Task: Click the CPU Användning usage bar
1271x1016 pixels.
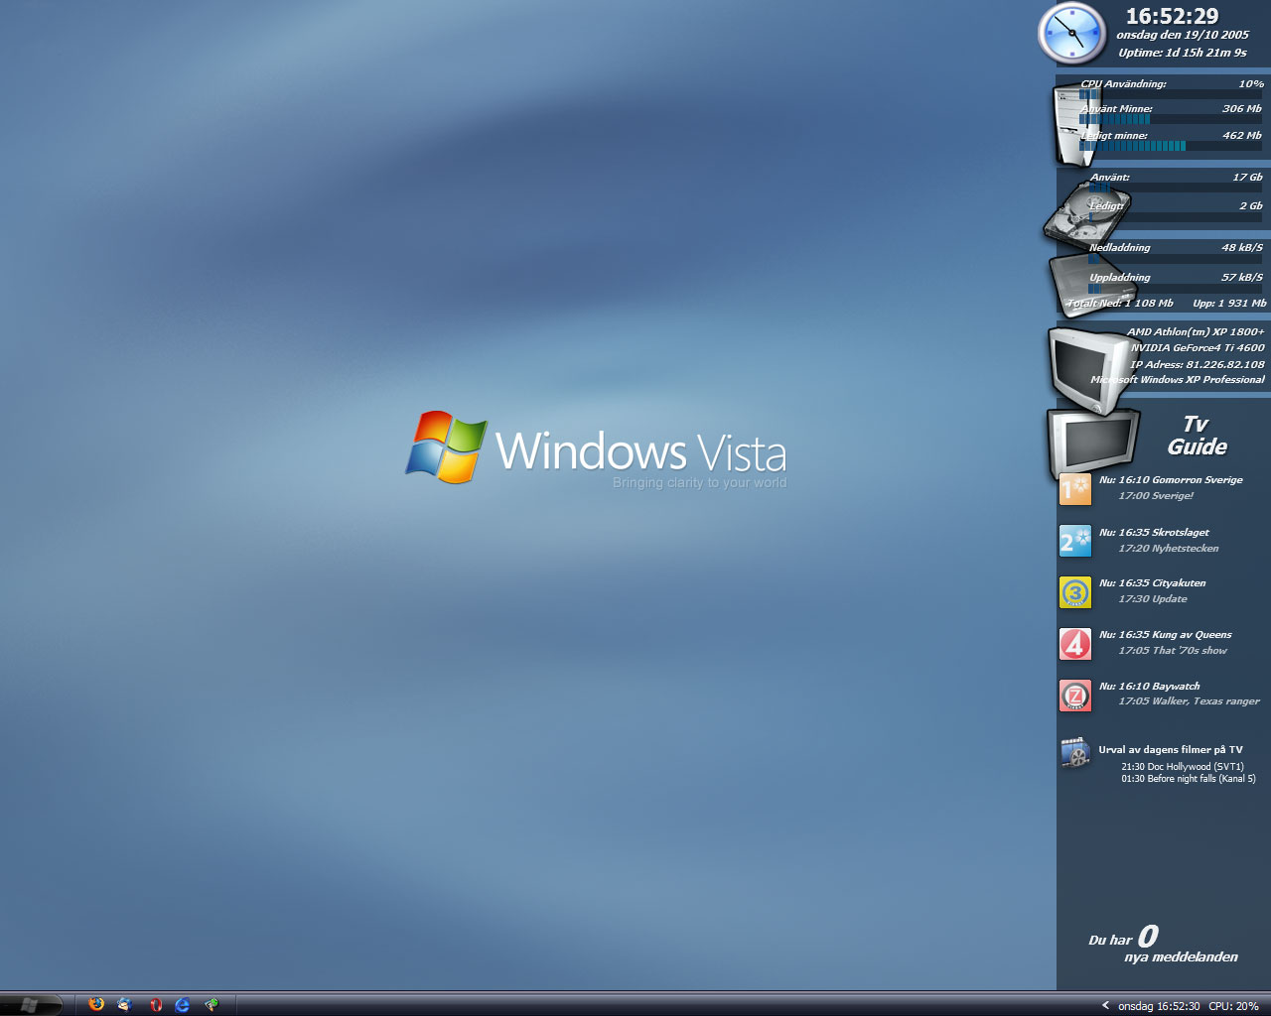Action: click(1170, 95)
